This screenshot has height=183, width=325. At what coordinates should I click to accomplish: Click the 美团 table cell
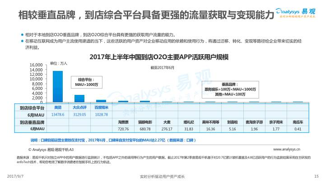tap(58, 108)
